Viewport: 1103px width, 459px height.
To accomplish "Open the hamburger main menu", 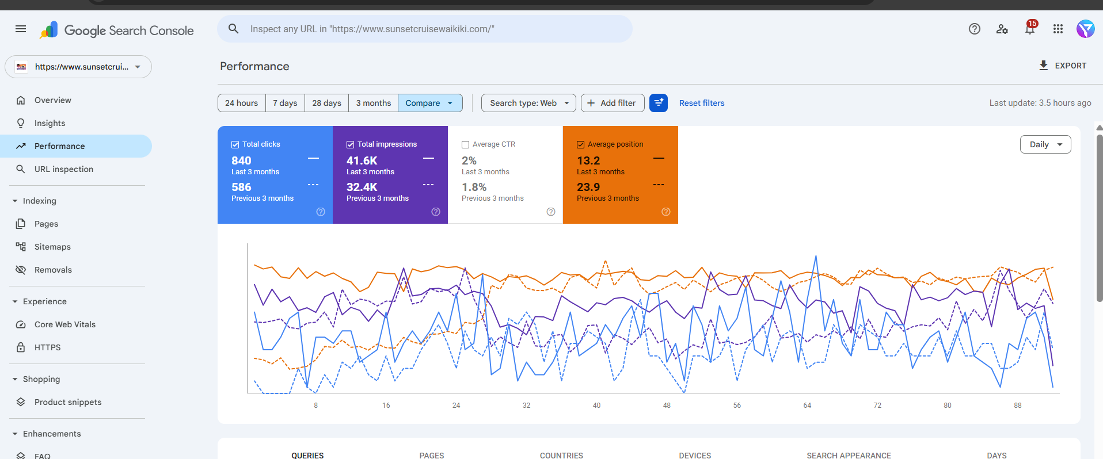I will (x=21, y=29).
